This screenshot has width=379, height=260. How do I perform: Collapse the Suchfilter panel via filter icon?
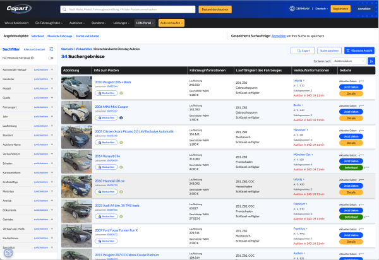point(51,49)
